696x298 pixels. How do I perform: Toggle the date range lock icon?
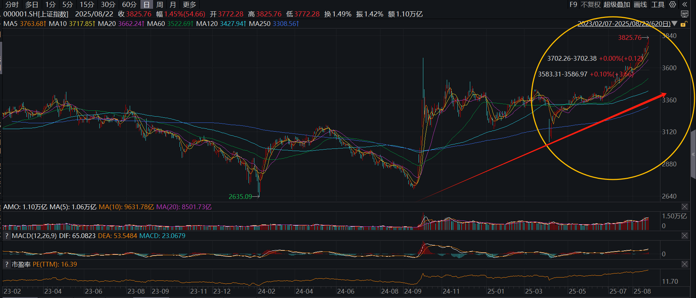(683, 24)
